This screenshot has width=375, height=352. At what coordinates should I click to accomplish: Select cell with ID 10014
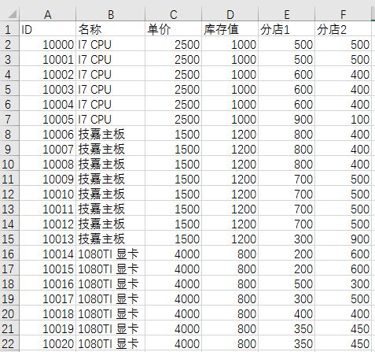click(48, 254)
